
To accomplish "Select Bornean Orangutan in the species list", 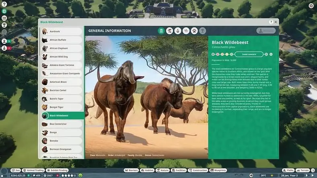I will point(62,149).
